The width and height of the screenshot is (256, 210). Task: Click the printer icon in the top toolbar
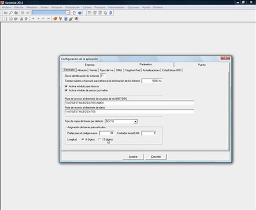(x=6, y=13)
